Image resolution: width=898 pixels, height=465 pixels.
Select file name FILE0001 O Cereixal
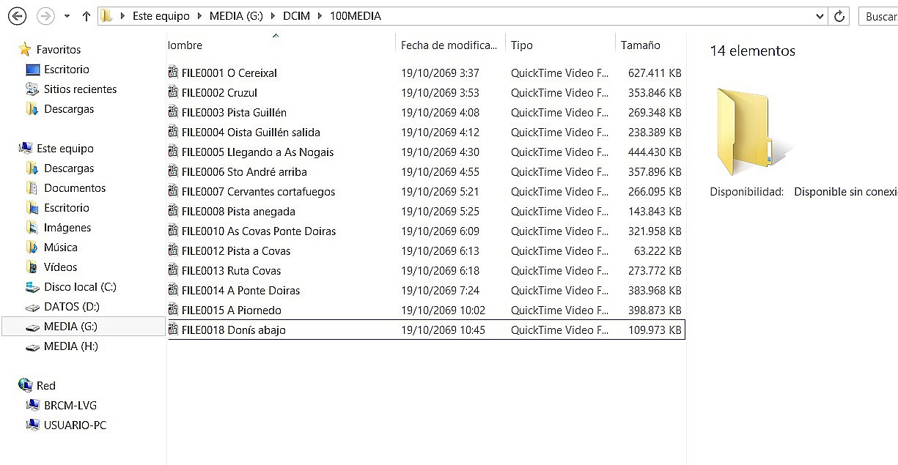(229, 73)
